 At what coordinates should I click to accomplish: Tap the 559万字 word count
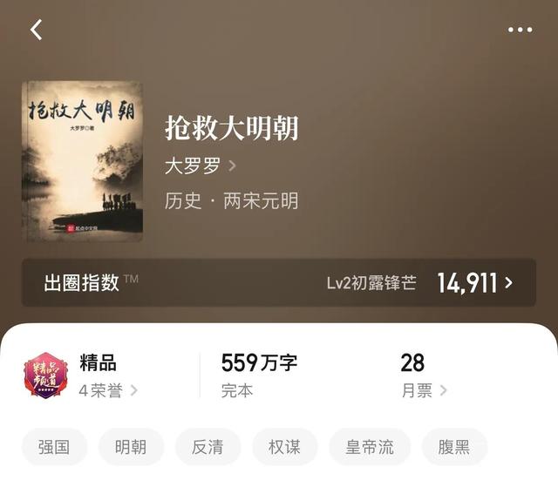[259, 362]
